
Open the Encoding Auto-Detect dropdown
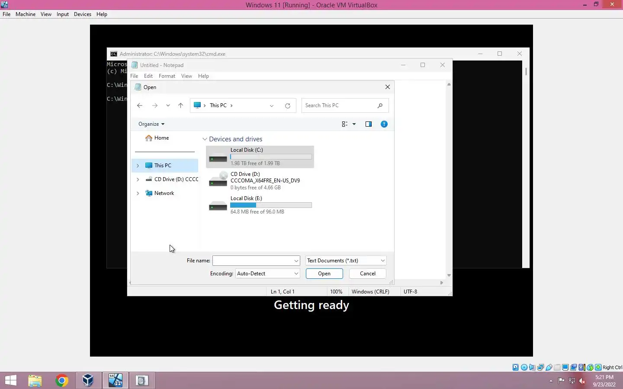coord(296,274)
